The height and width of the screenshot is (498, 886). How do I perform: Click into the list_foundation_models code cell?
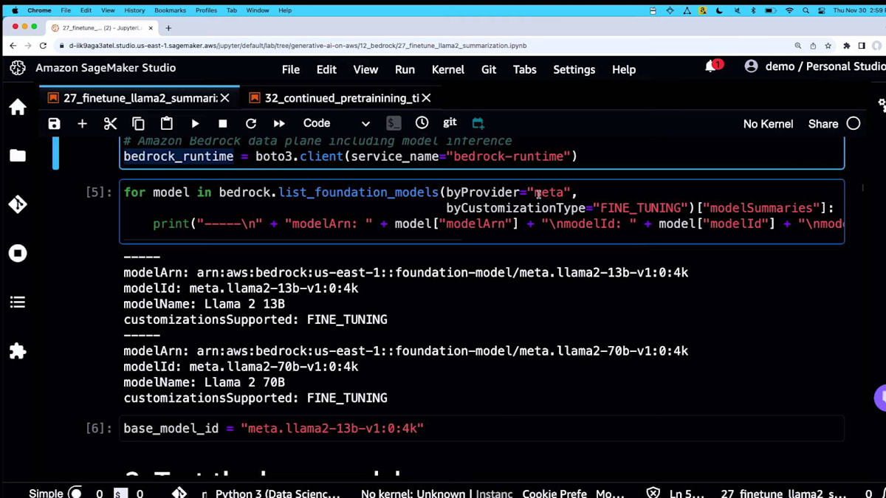pyautogui.click(x=481, y=211)
